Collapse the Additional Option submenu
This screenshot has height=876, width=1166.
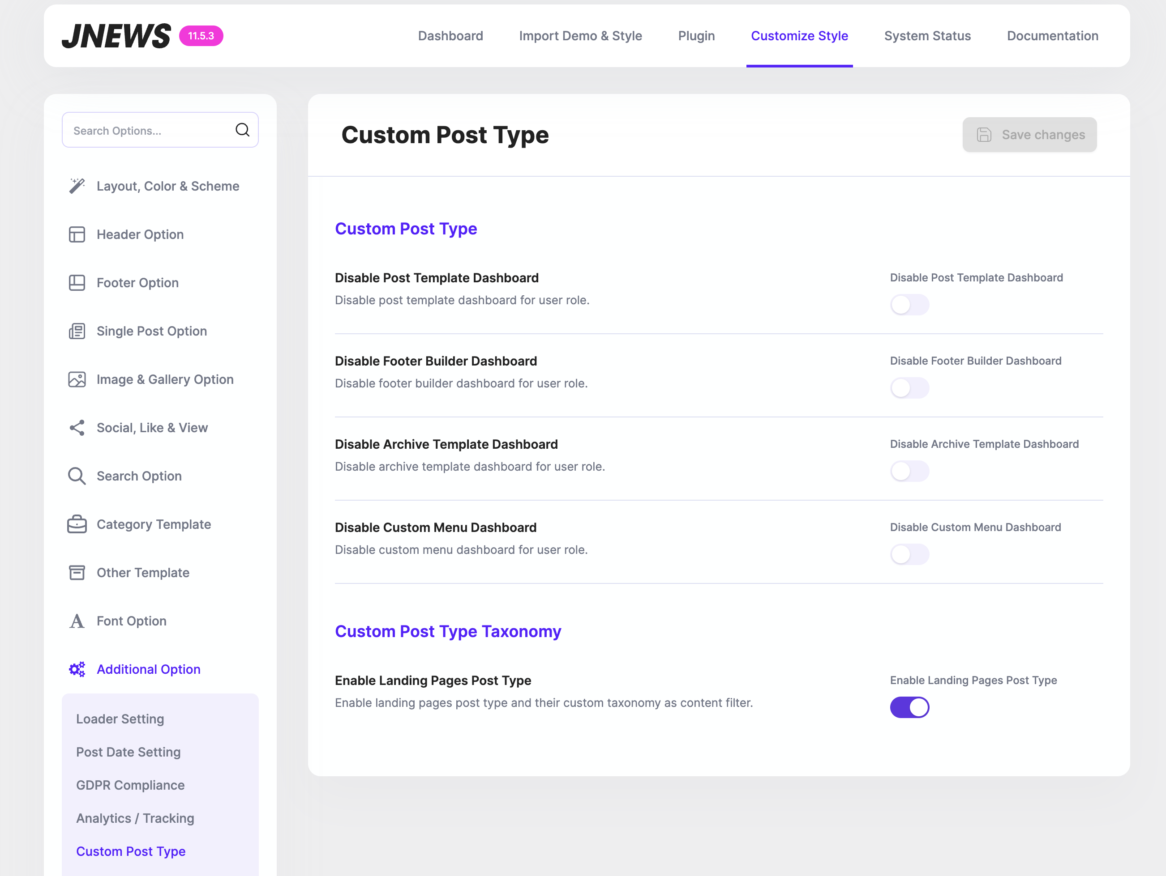[148, 669]
